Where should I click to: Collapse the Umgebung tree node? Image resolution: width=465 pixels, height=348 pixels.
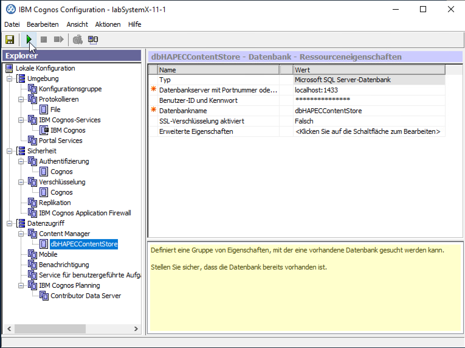click(x=10, y=79)
